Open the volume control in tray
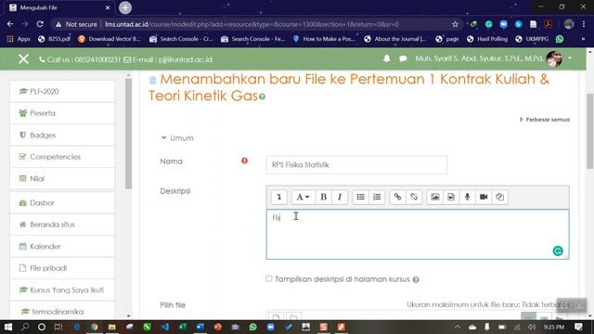The width and height of the screenshot is (594, 334). (532, 327)
